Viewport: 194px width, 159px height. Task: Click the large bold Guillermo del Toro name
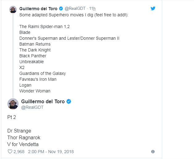[x=43, y=101]
